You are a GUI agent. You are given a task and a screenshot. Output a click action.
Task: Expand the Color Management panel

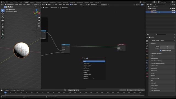pos(155,90)
